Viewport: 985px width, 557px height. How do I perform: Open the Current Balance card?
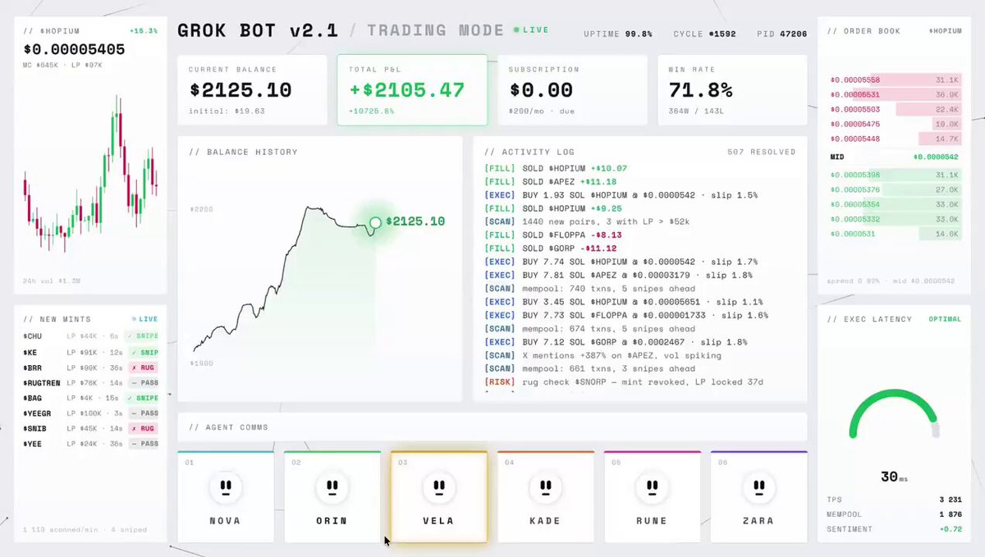click(252, 89)
